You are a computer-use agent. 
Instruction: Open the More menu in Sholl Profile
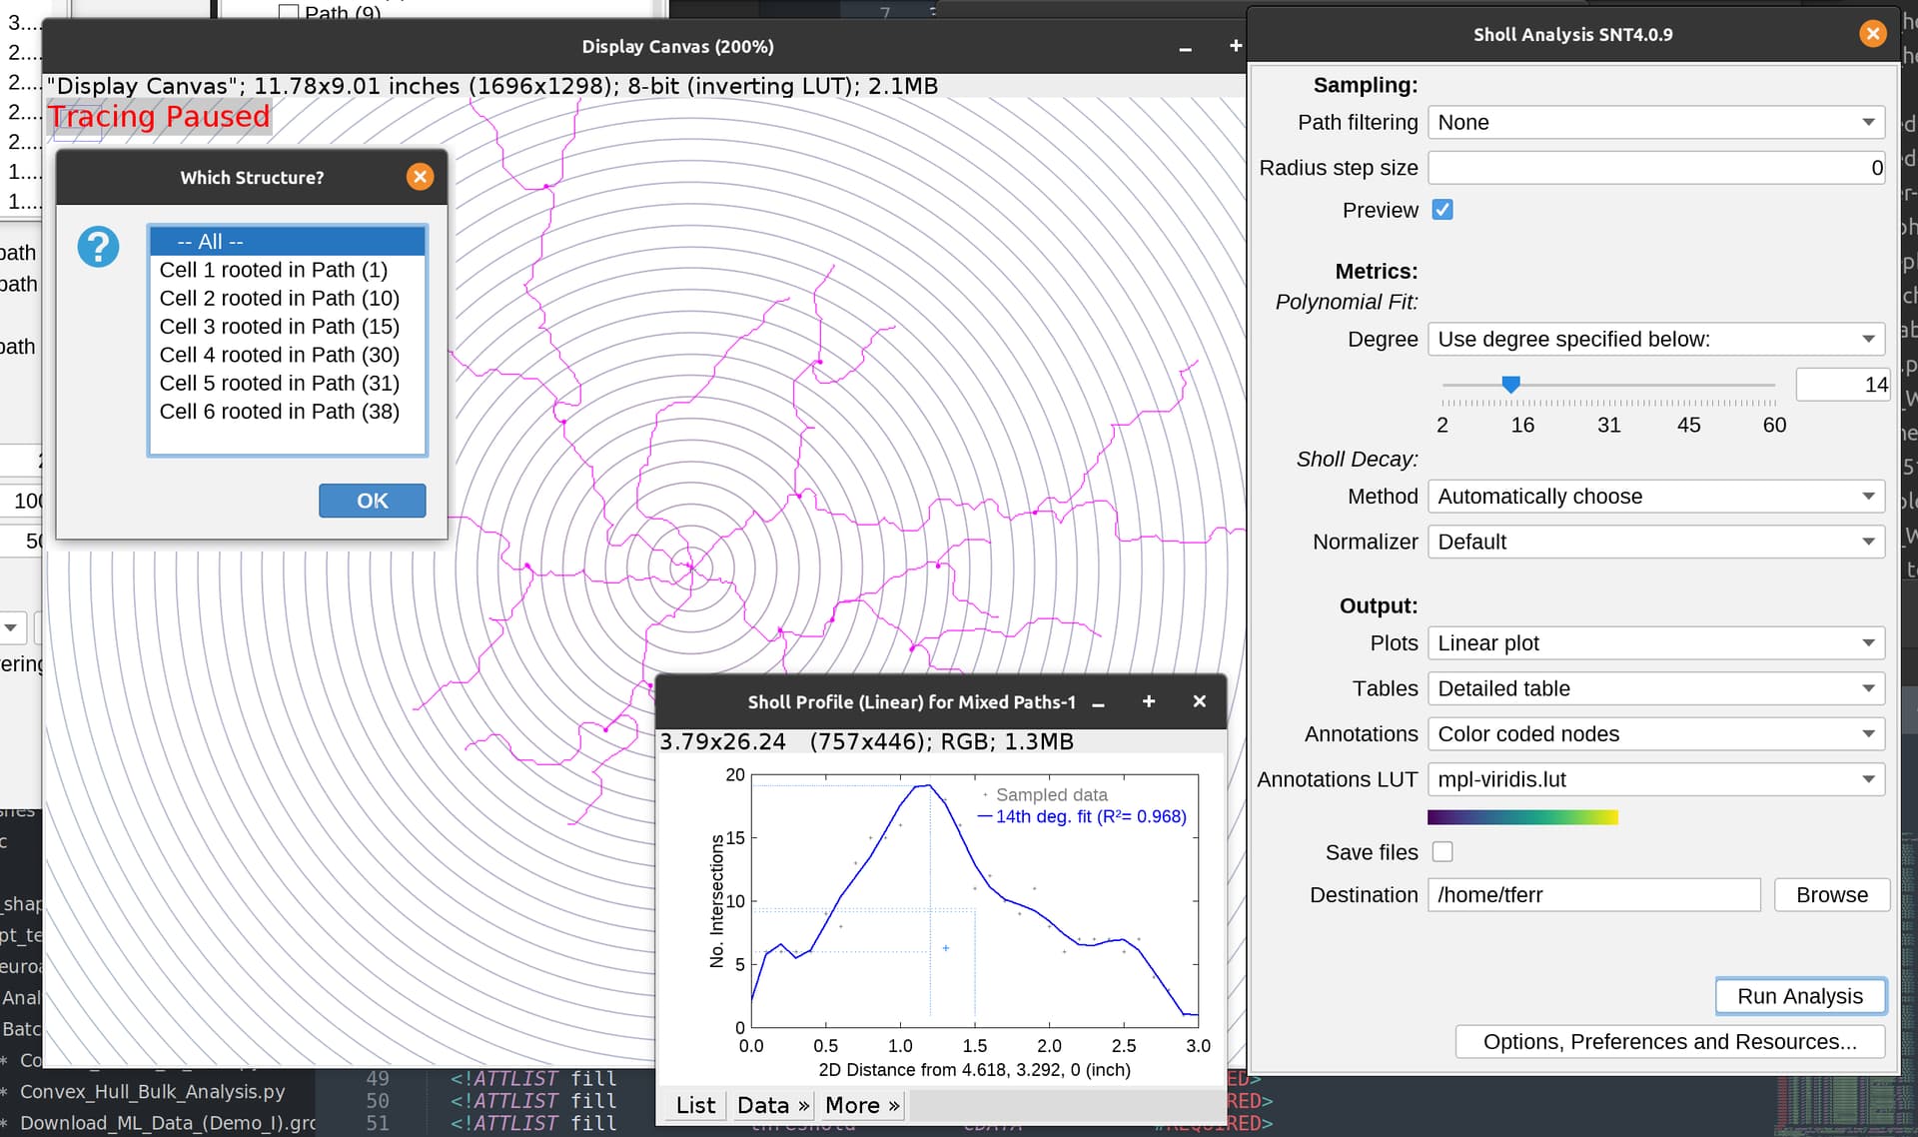tap(859, 1104)
